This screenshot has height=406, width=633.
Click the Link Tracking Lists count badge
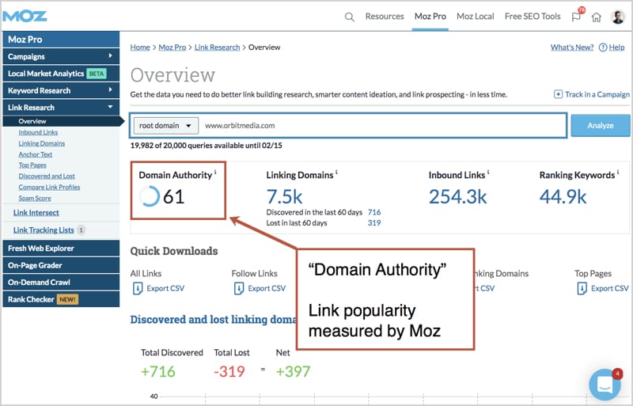coord(81,230)
